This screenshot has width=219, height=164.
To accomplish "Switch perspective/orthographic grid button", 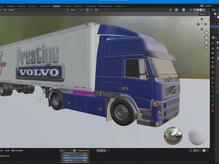I will click(x=206, y=47).
